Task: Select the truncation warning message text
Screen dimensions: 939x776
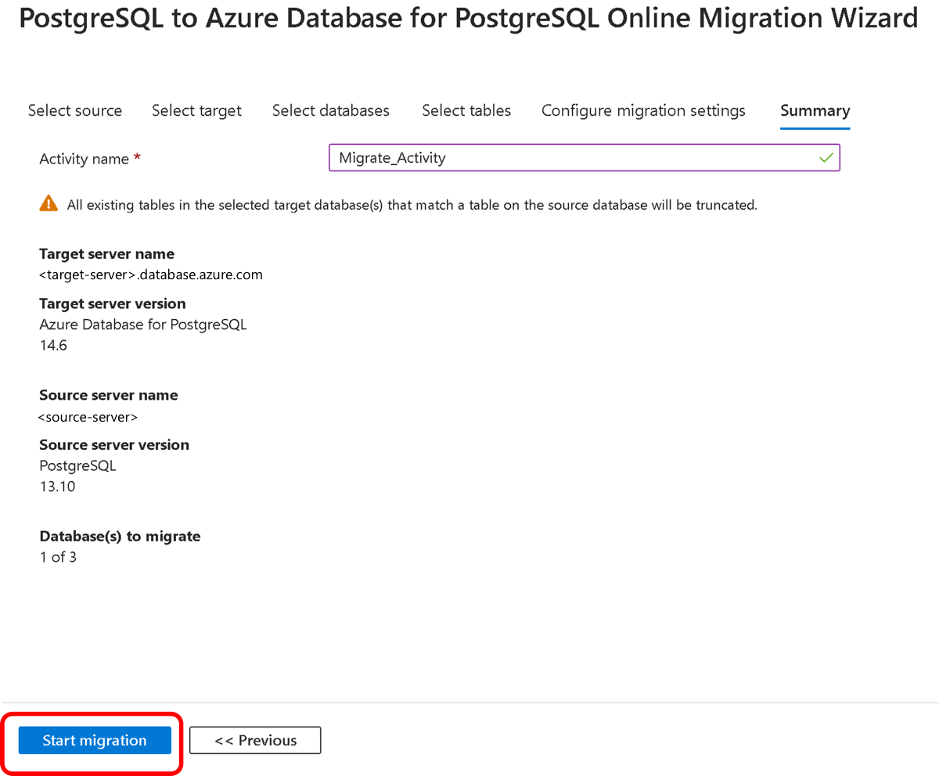Action: 412,206
